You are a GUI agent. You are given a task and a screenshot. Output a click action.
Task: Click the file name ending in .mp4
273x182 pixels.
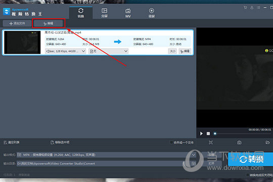tap(63, 32)
